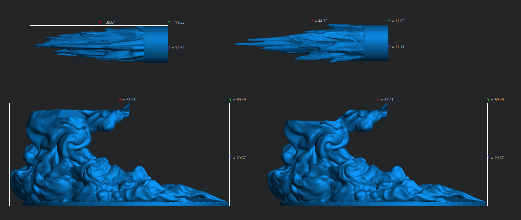Click the pointed tip of the 44.33 flame
521x220 pixels.
237,44
